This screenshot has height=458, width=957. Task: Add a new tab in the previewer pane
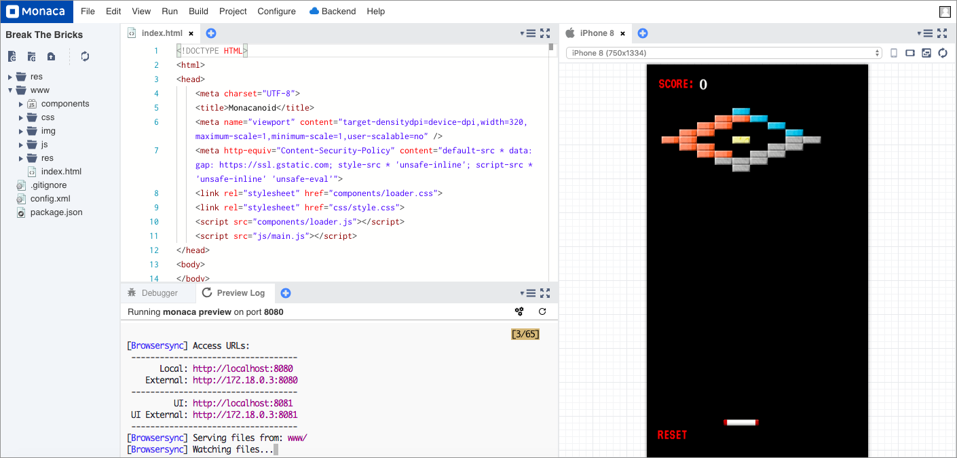pos(643,33)
